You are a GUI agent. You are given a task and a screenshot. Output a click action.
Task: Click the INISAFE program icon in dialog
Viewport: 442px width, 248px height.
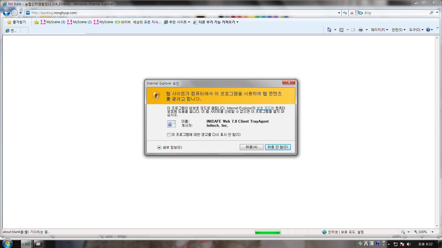(x=172, y=124)
